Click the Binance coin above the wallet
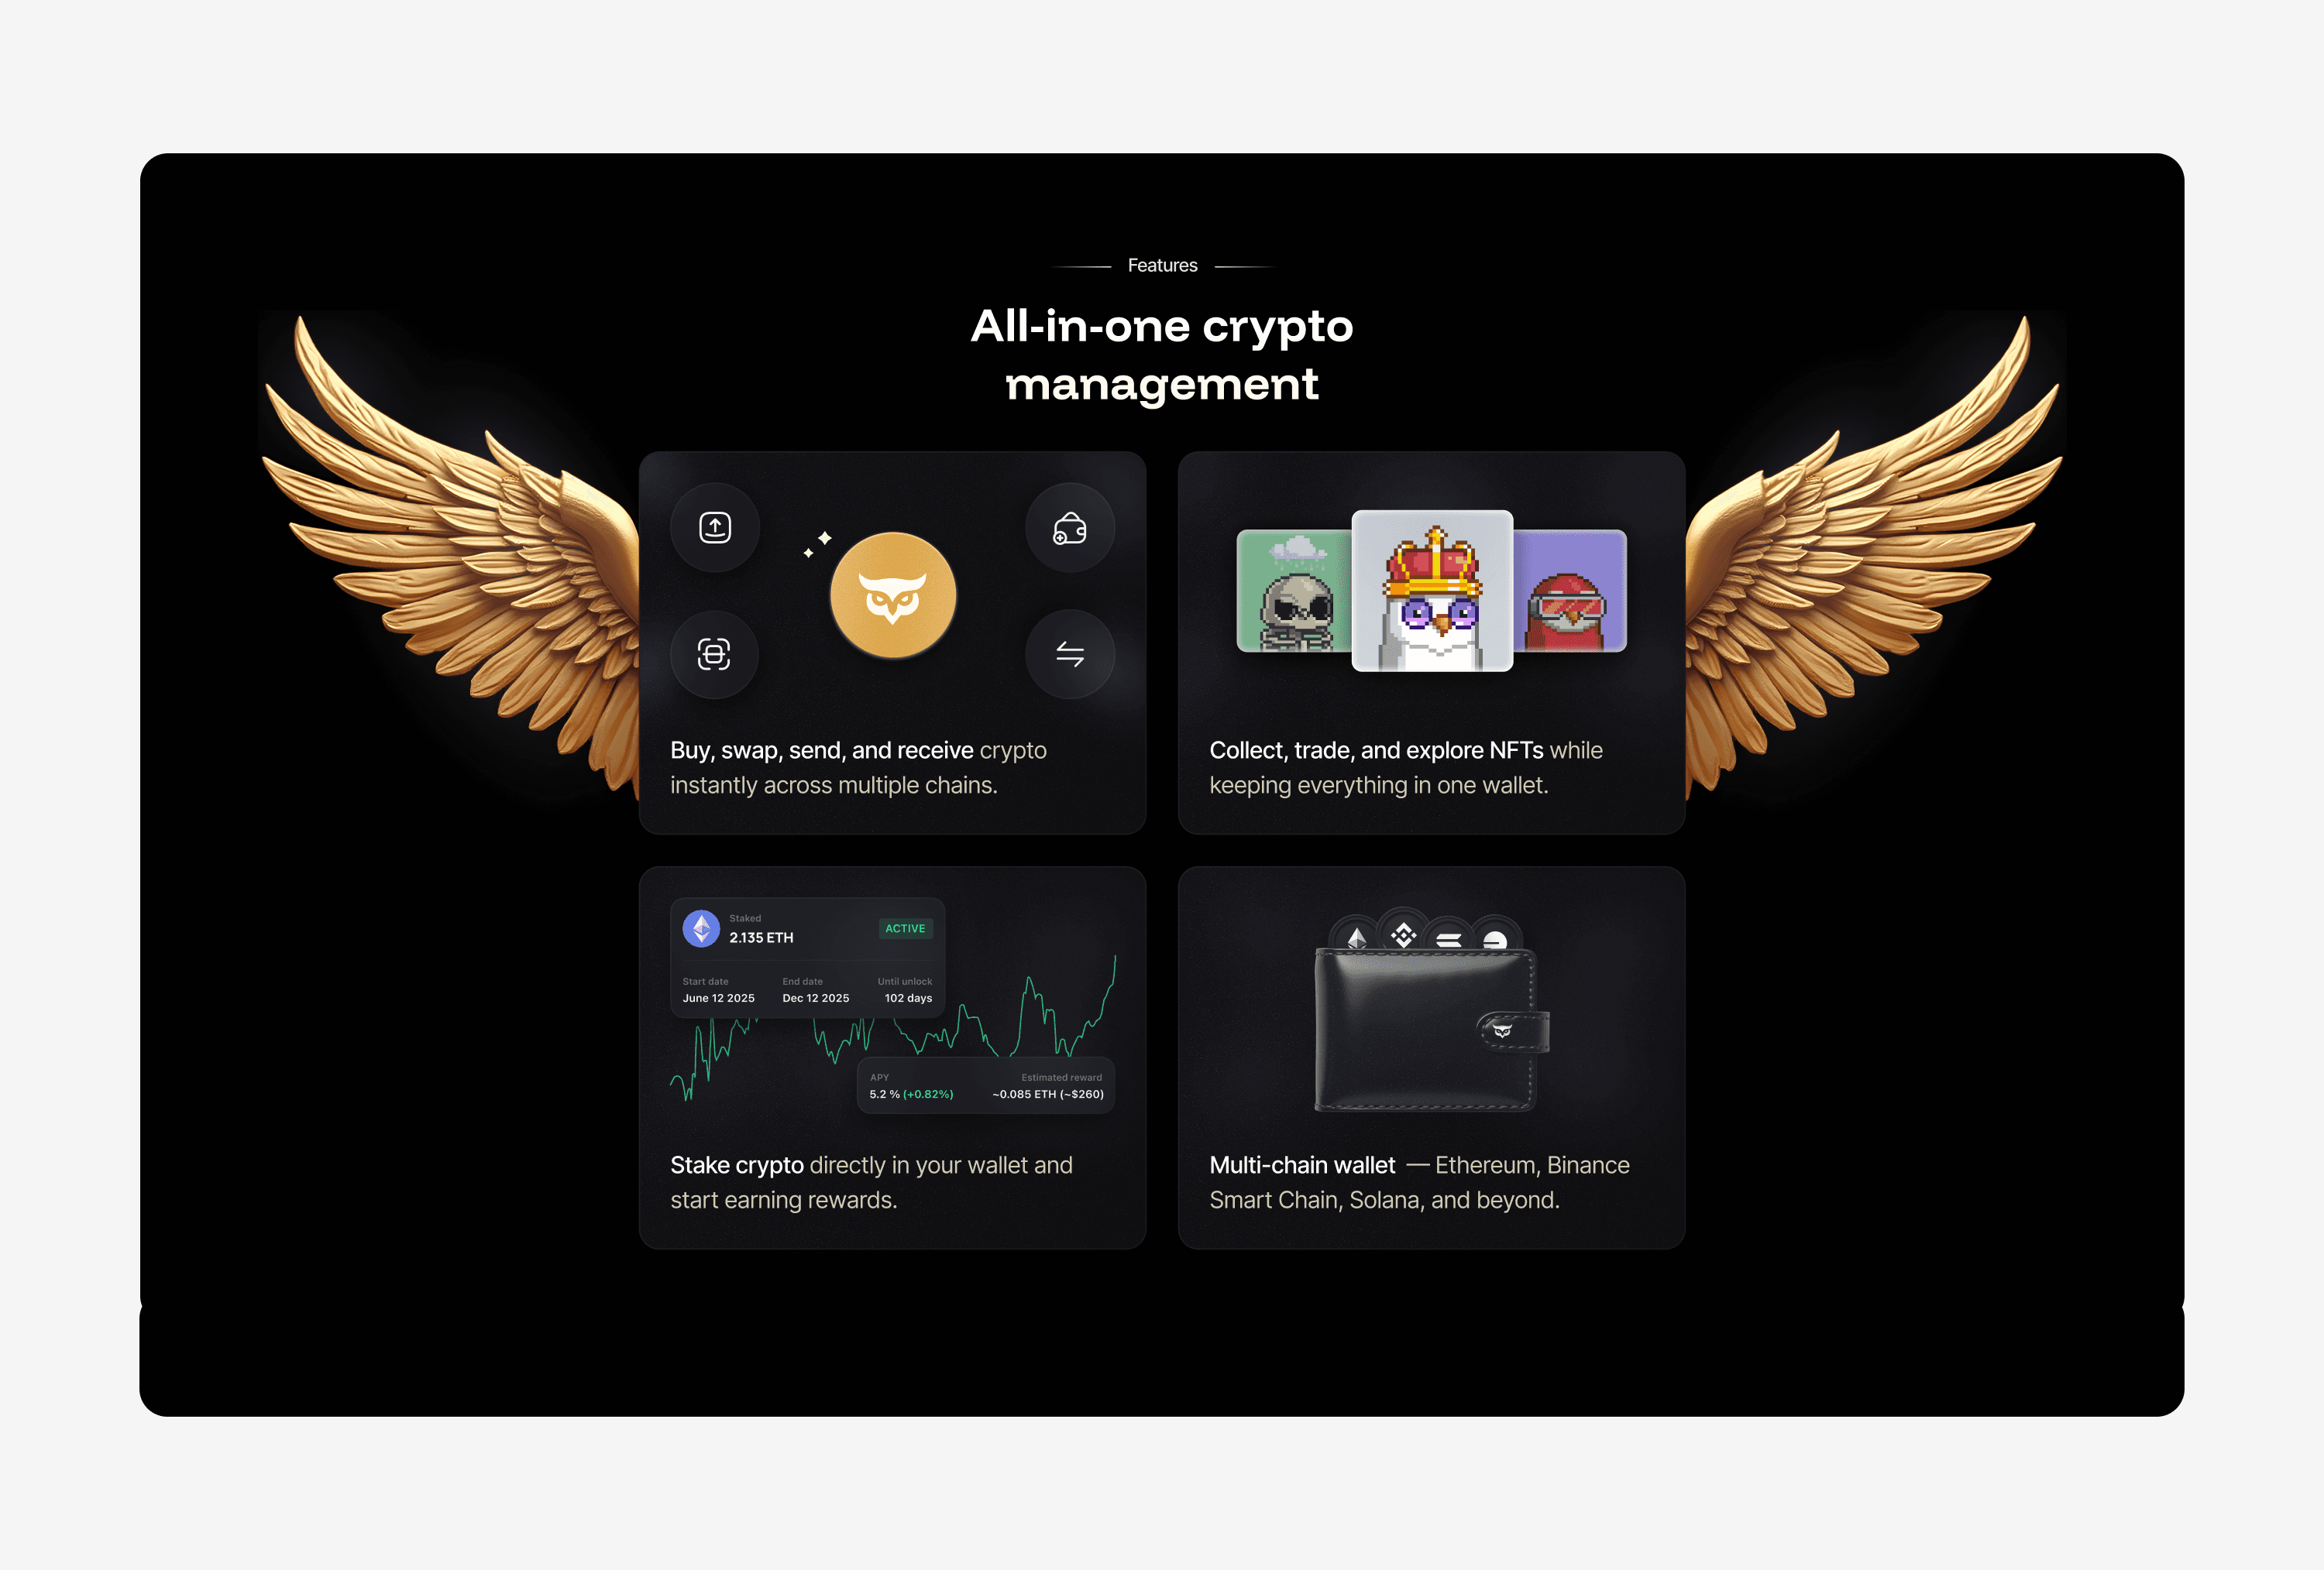Image resolution: width=2324 pixels, height=1570 pixels. (x=1404, y=934)
